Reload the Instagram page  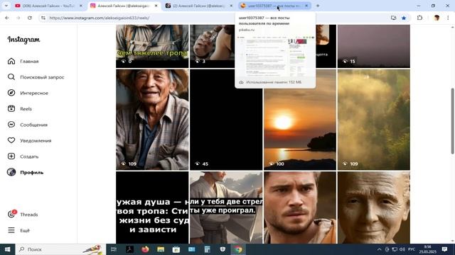30,18
